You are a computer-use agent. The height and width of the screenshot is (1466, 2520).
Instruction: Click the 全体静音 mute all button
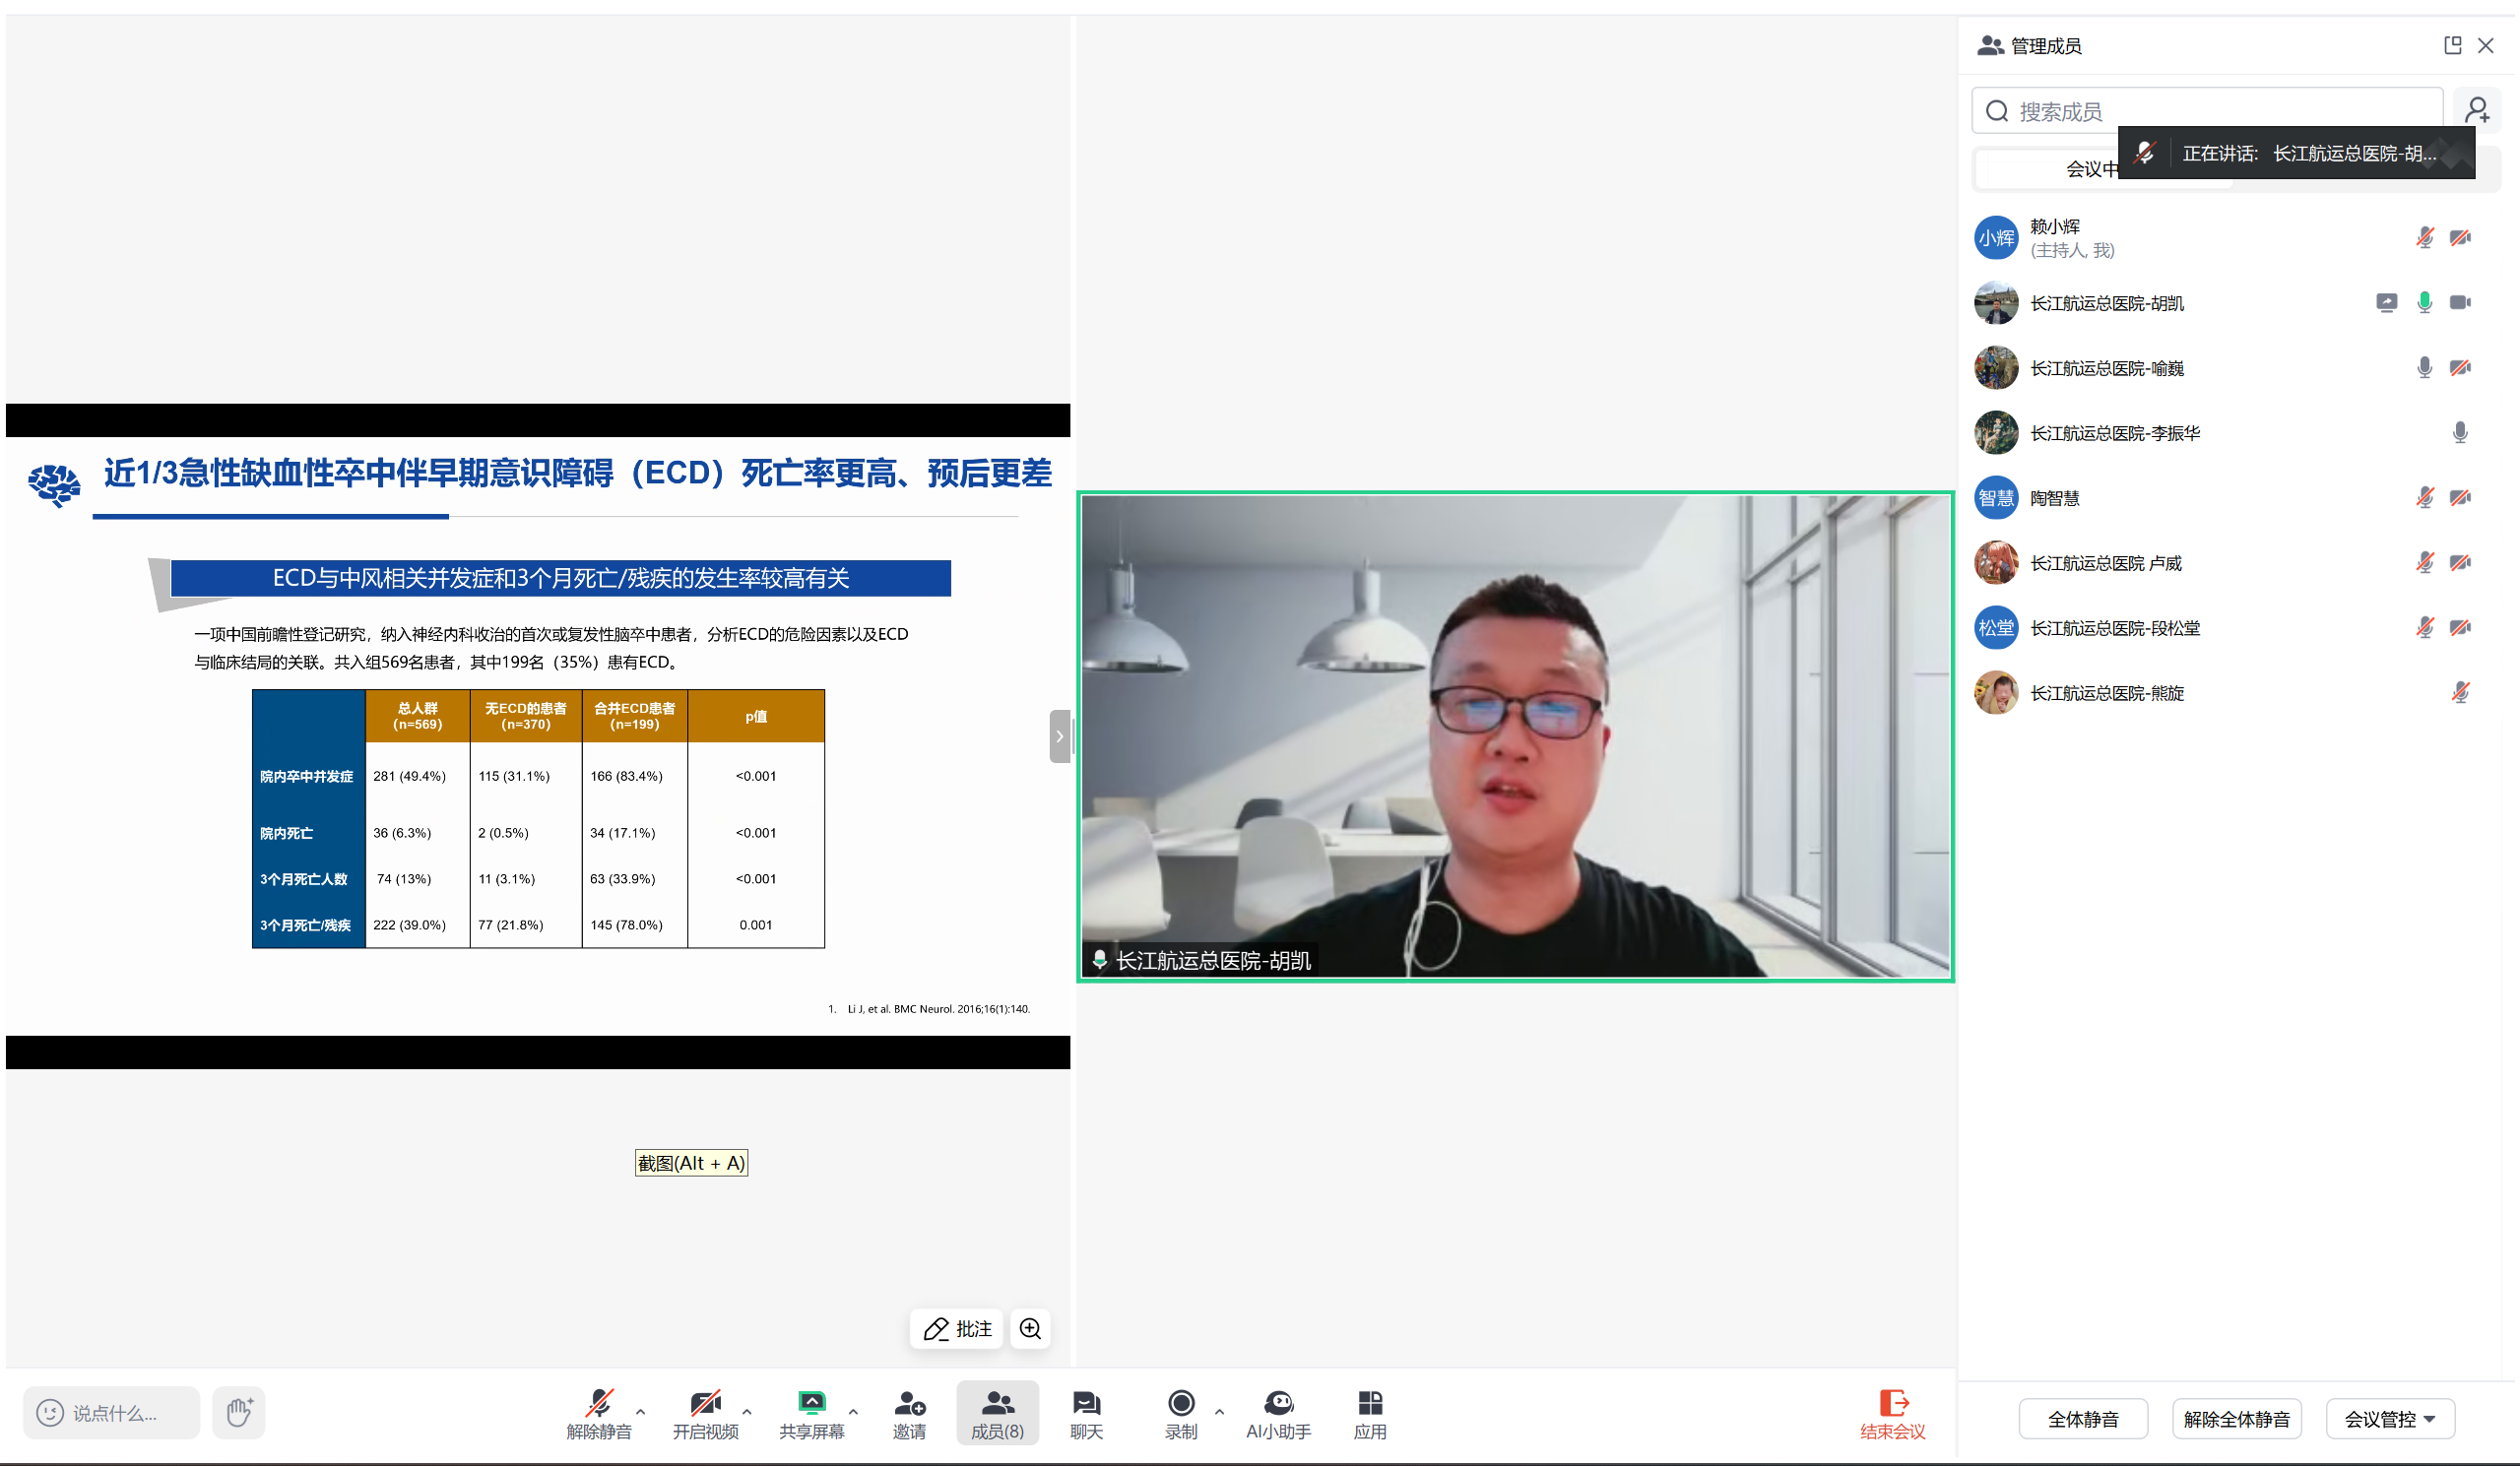tap(2082, 1418)
